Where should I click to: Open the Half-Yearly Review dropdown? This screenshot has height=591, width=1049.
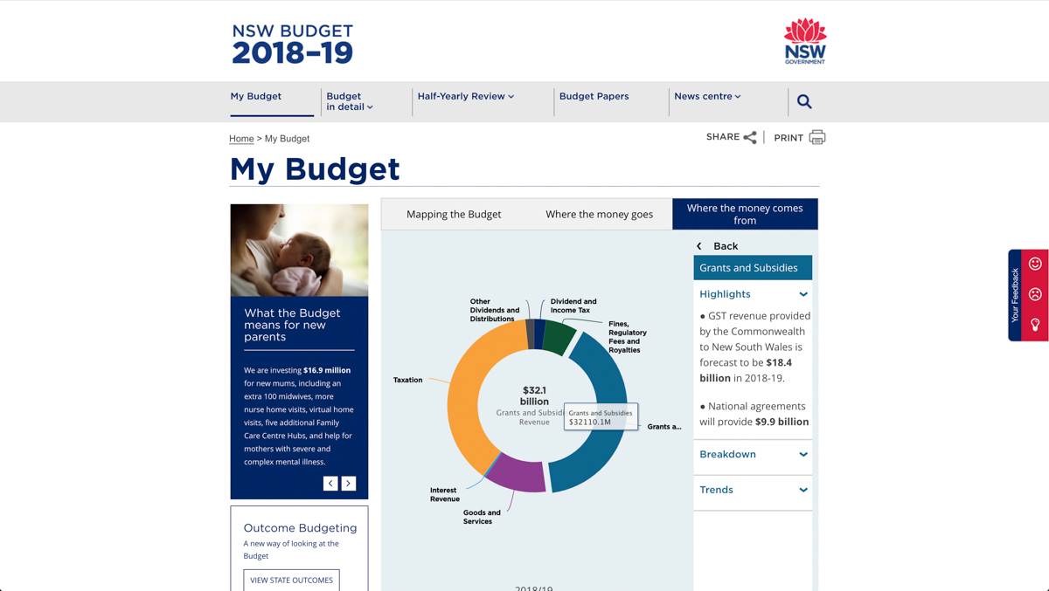click(x=465, y=96)
